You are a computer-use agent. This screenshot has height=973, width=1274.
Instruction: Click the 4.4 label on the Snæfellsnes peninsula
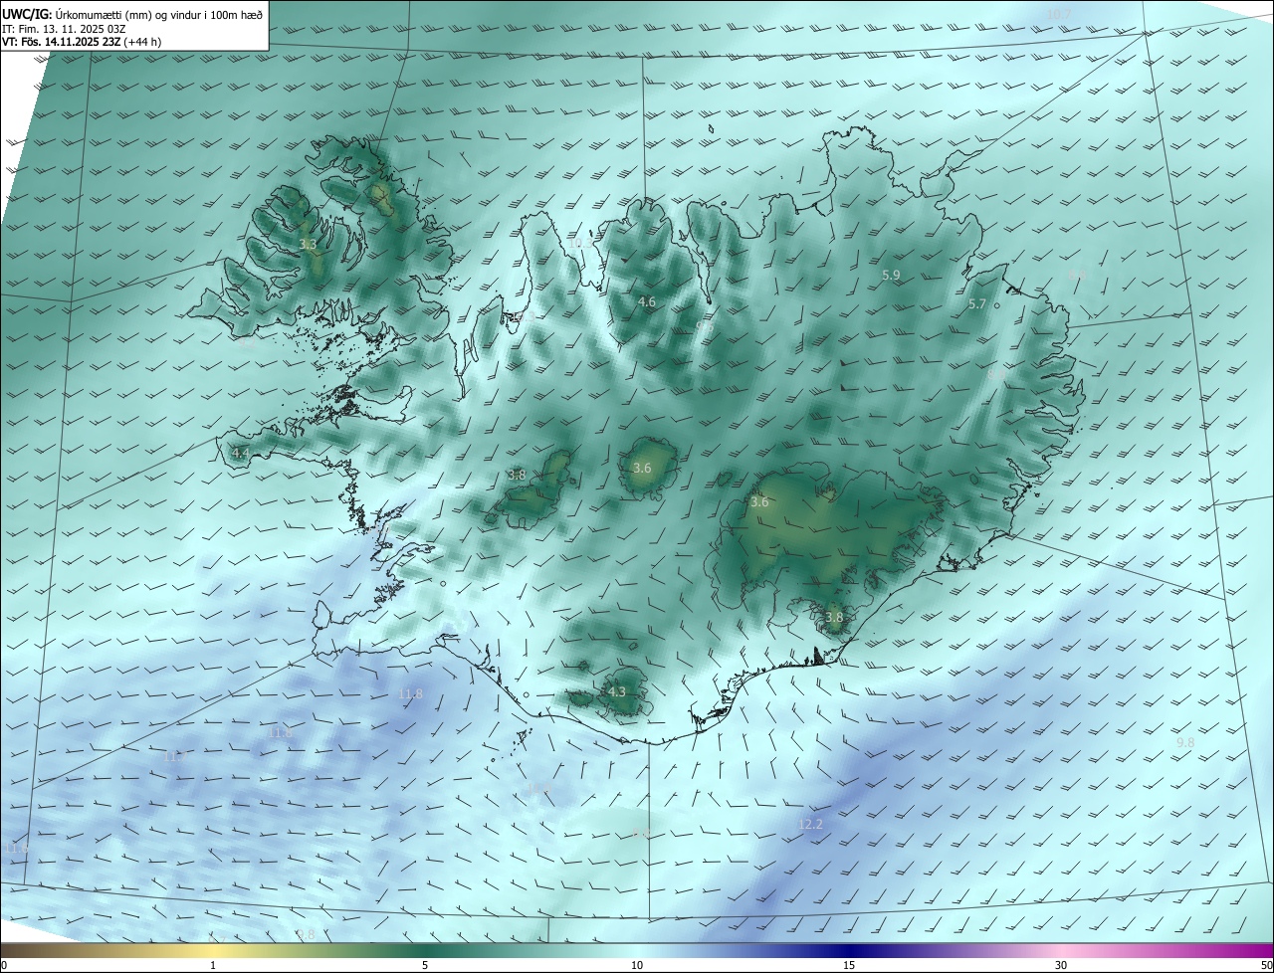[x=240, y=453]
